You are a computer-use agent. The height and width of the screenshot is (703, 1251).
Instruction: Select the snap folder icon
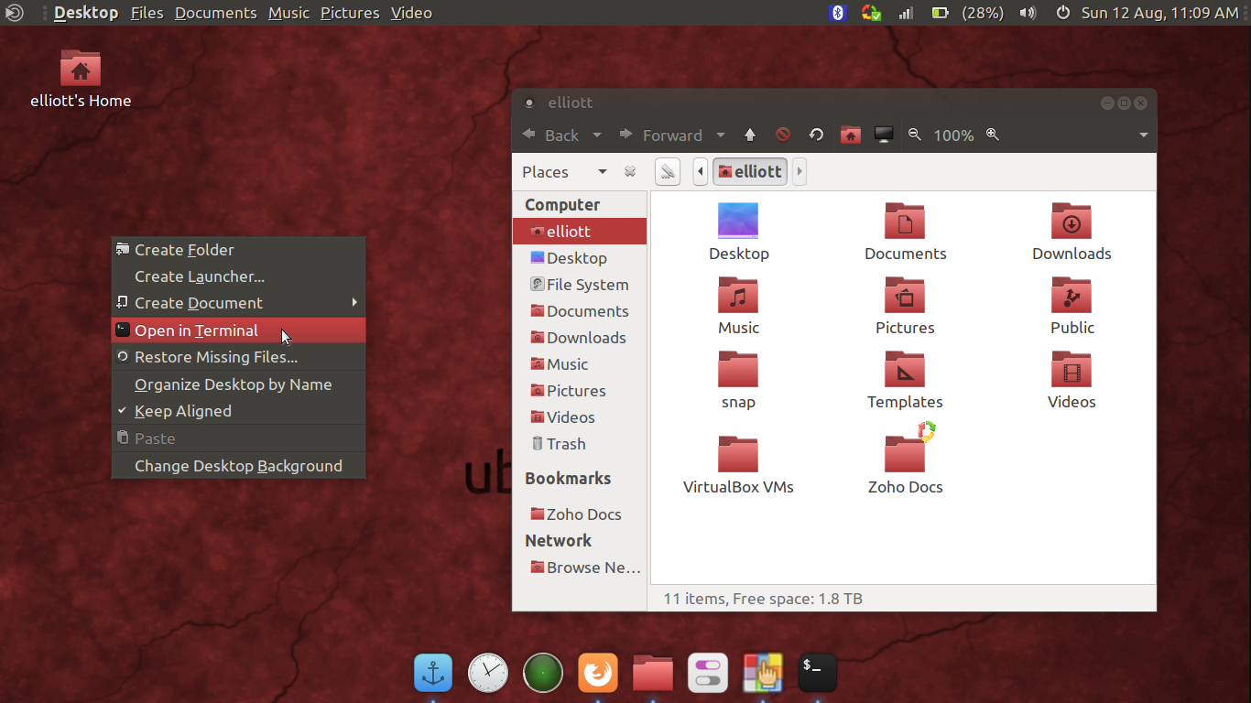pos(738,369)
